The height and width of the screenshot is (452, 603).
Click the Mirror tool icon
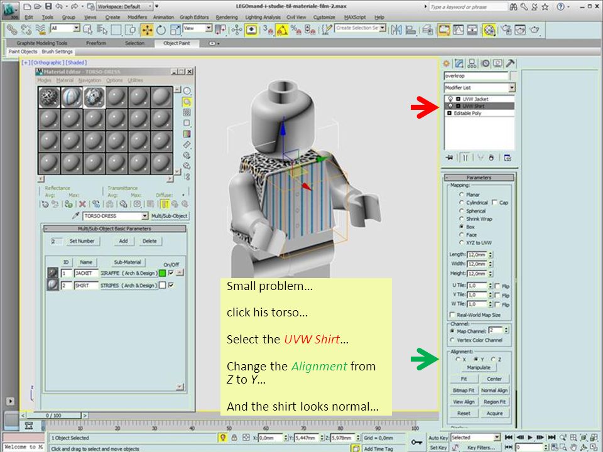(396, 30)
